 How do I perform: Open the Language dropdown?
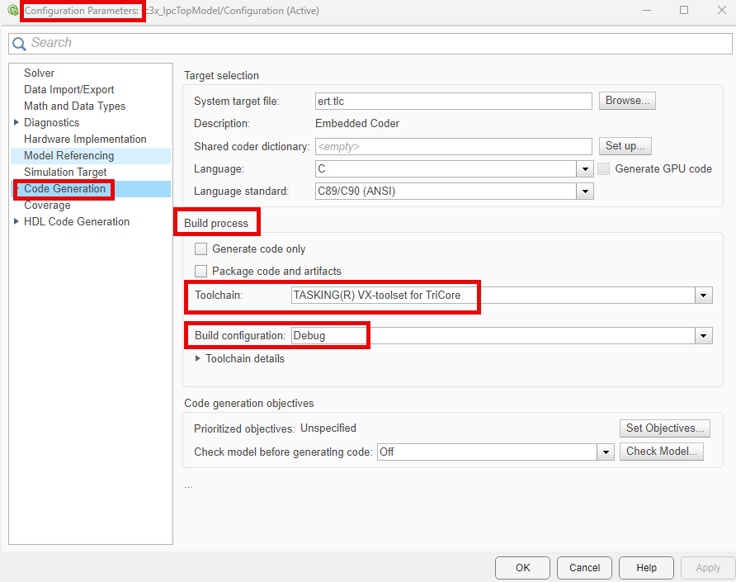click(x=585, y=169)
